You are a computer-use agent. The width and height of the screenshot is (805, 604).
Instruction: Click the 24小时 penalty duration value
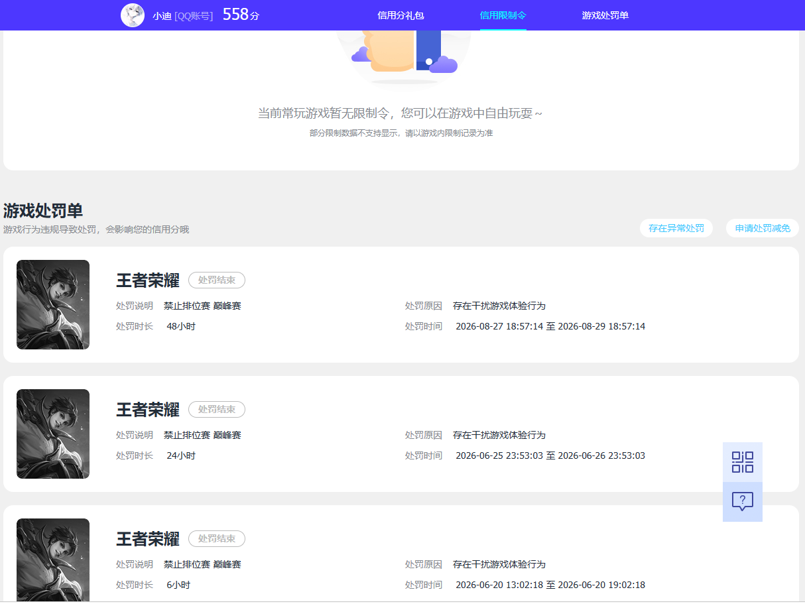tap(181, 456)
